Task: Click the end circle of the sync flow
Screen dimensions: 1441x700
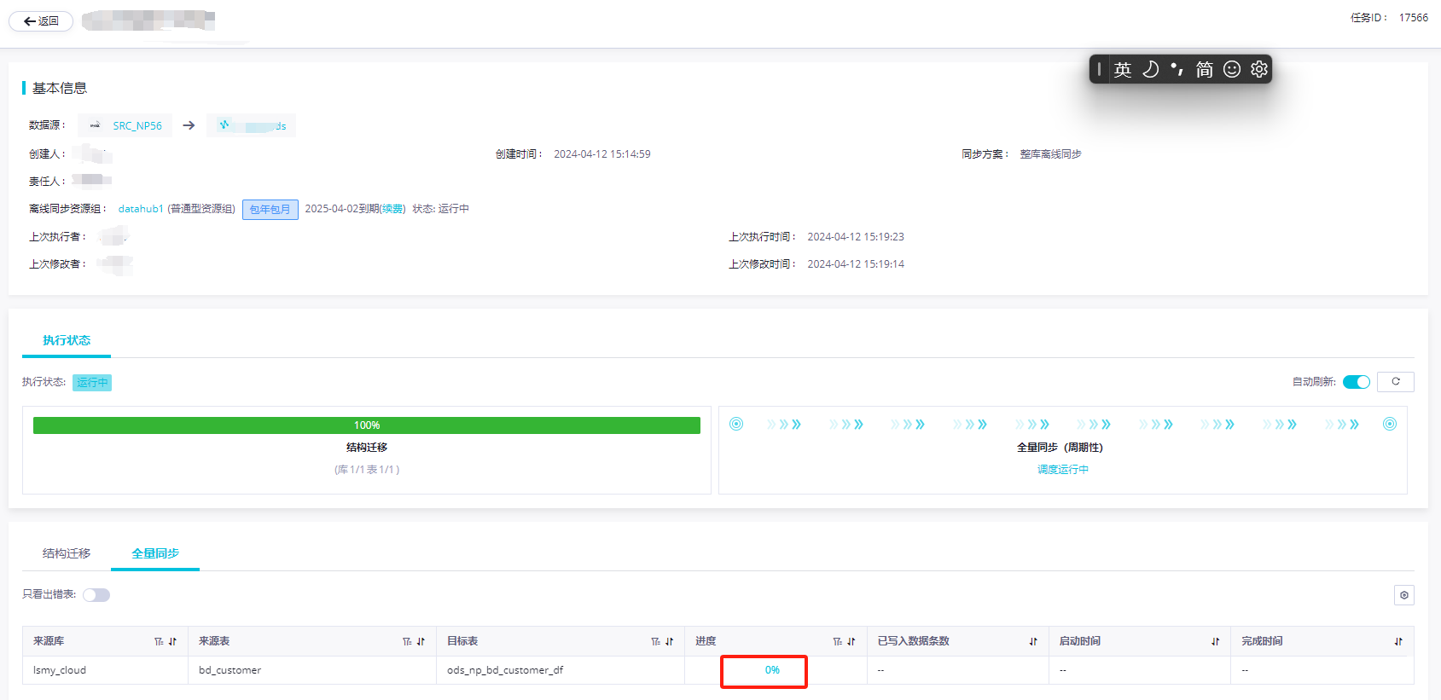Action: click(1390, 425)
